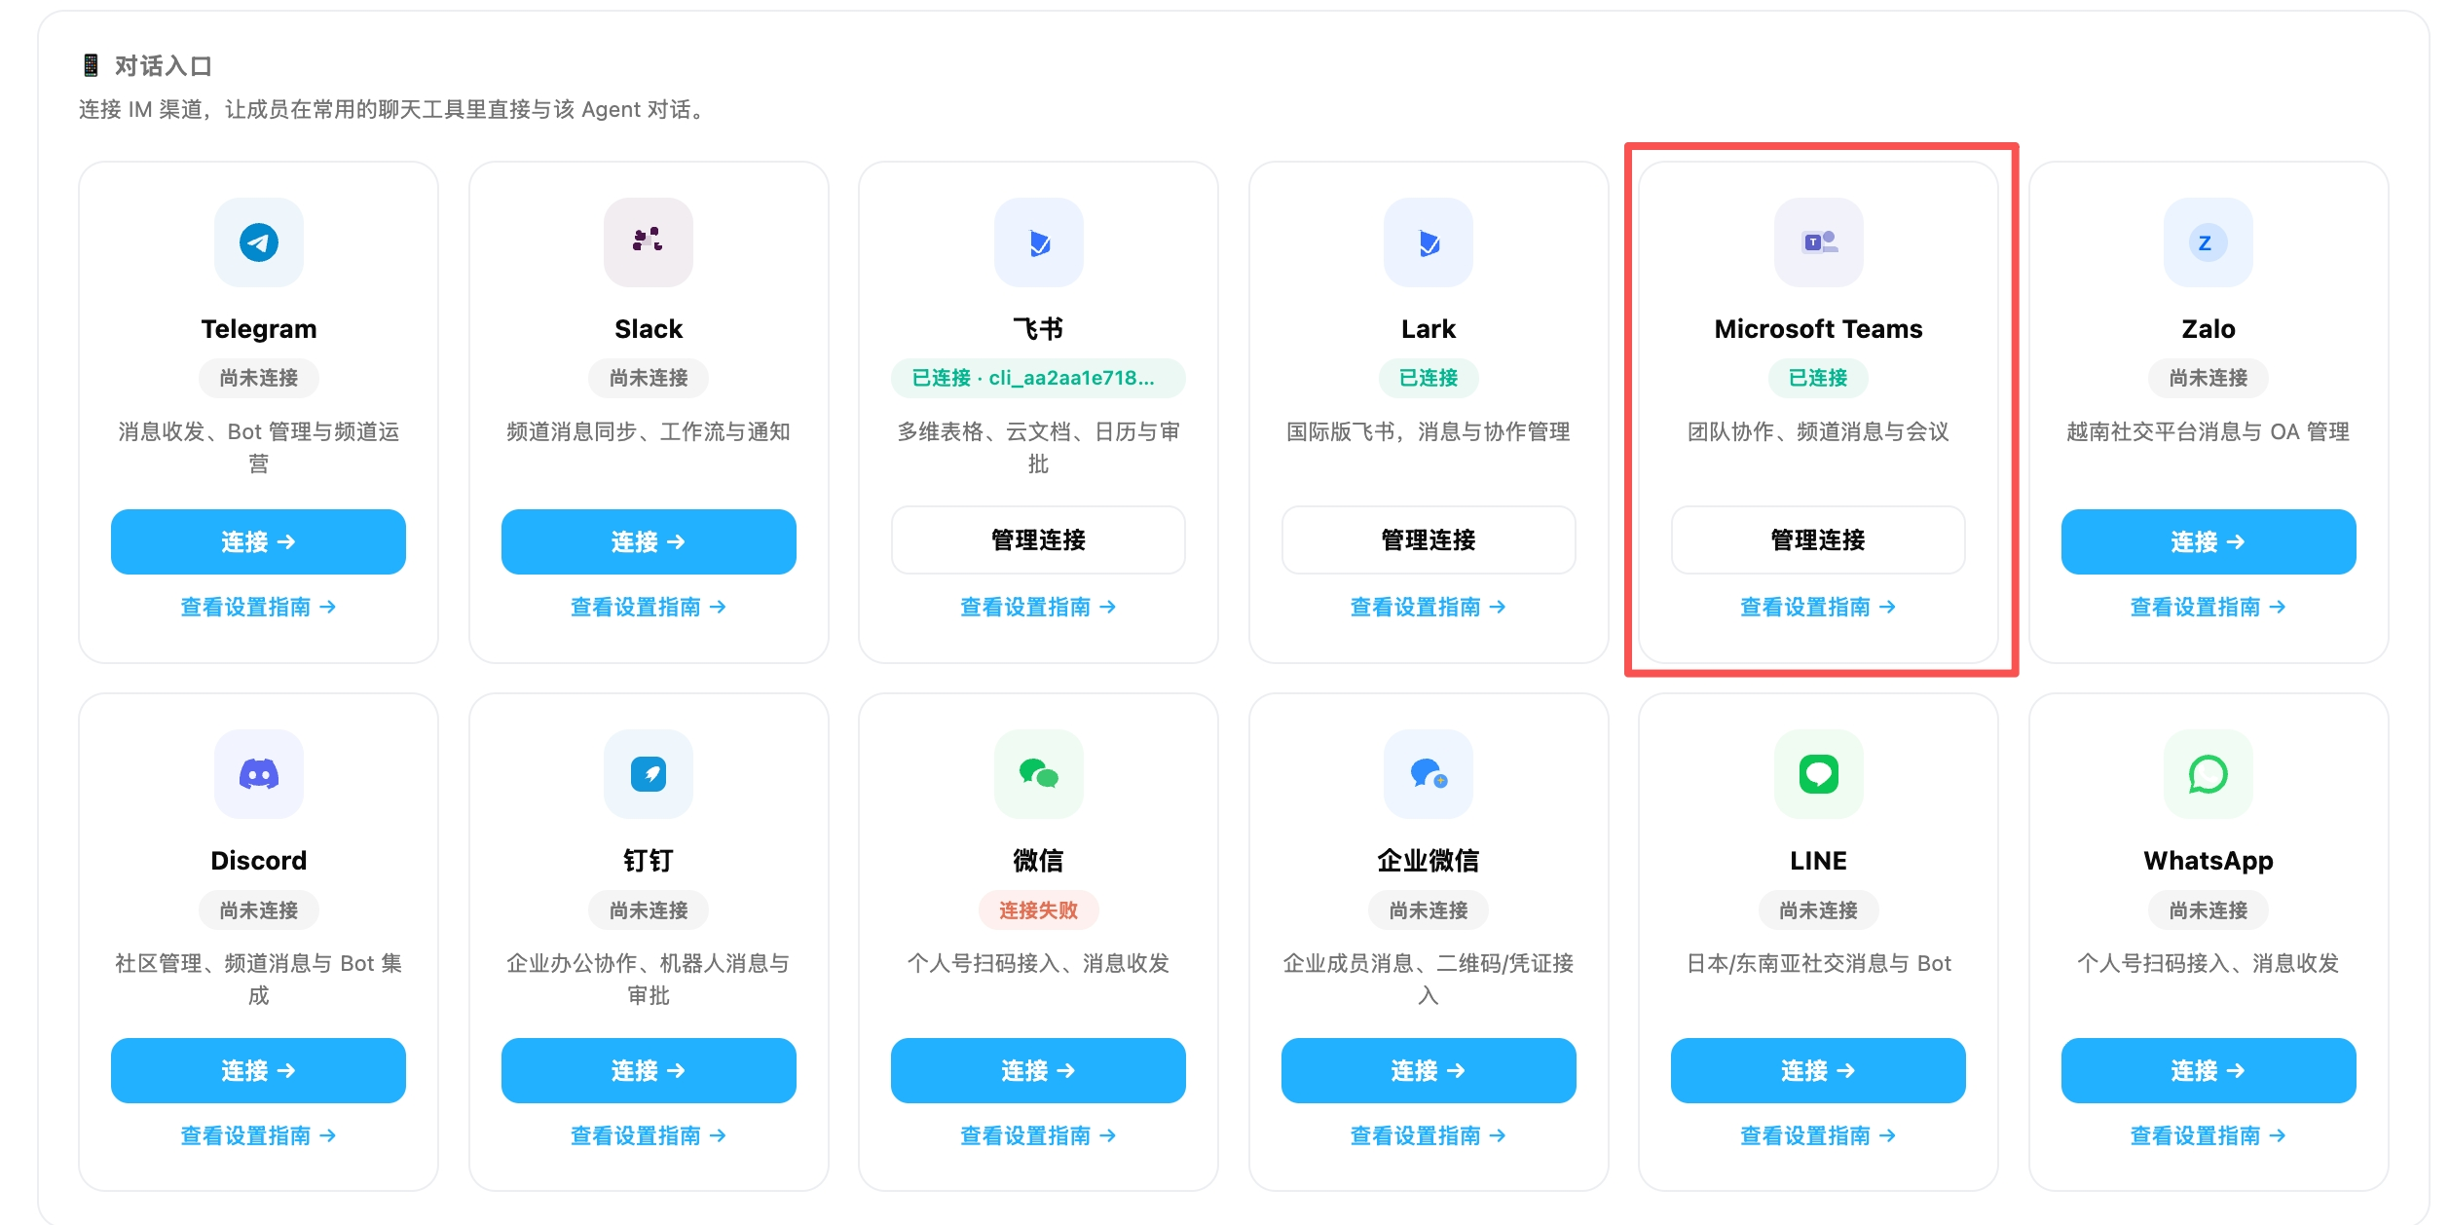This screenshot has width=2450, height=1225.
Task: View setup guide for 飞书
Action: coord(1039,607)
